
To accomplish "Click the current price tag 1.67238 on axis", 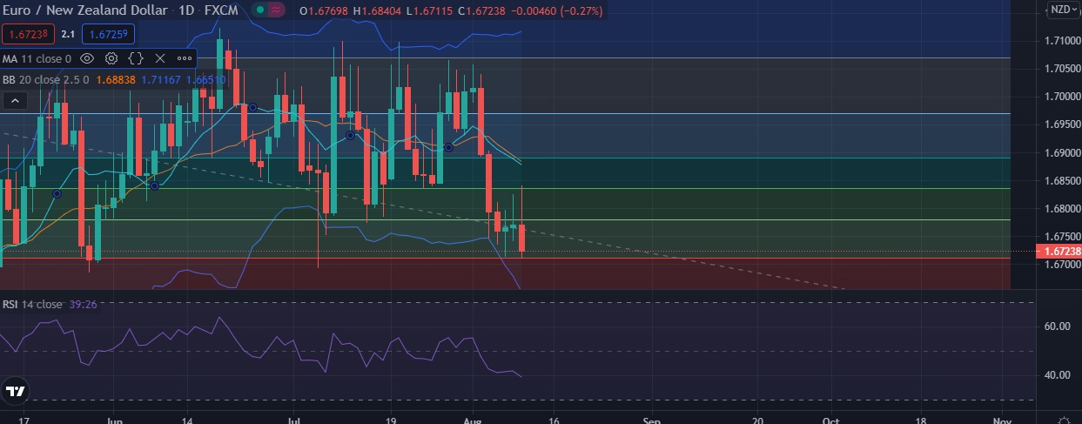I will 1058,252.
